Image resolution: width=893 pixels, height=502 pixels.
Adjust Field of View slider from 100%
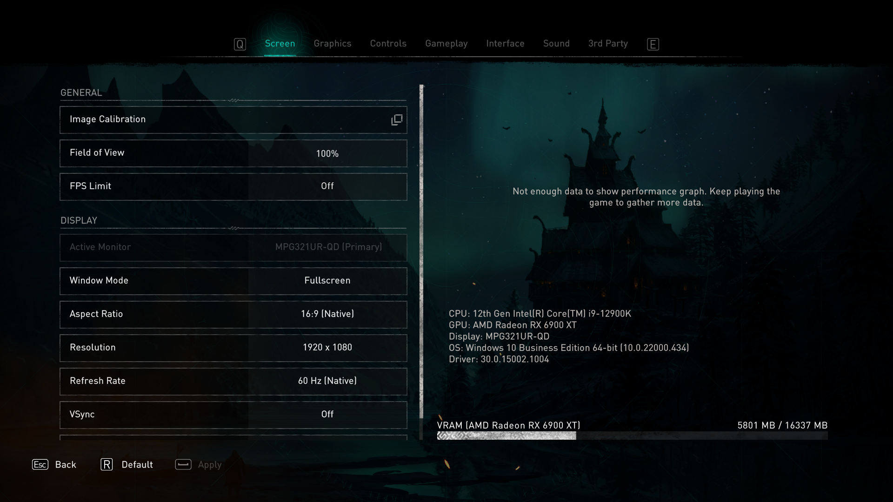327,152
